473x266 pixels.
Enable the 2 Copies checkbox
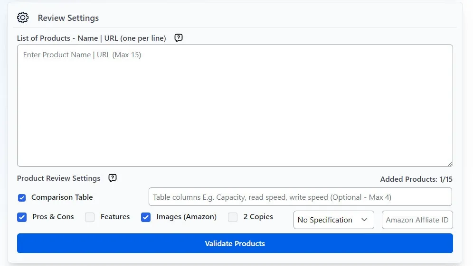[233, 217]
